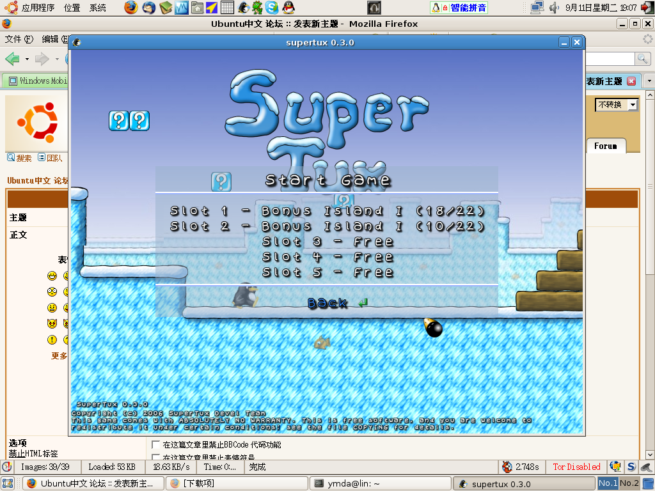Click the show desktop icon in the bottom panel
The image size is (655, 491).
(8, 483)
